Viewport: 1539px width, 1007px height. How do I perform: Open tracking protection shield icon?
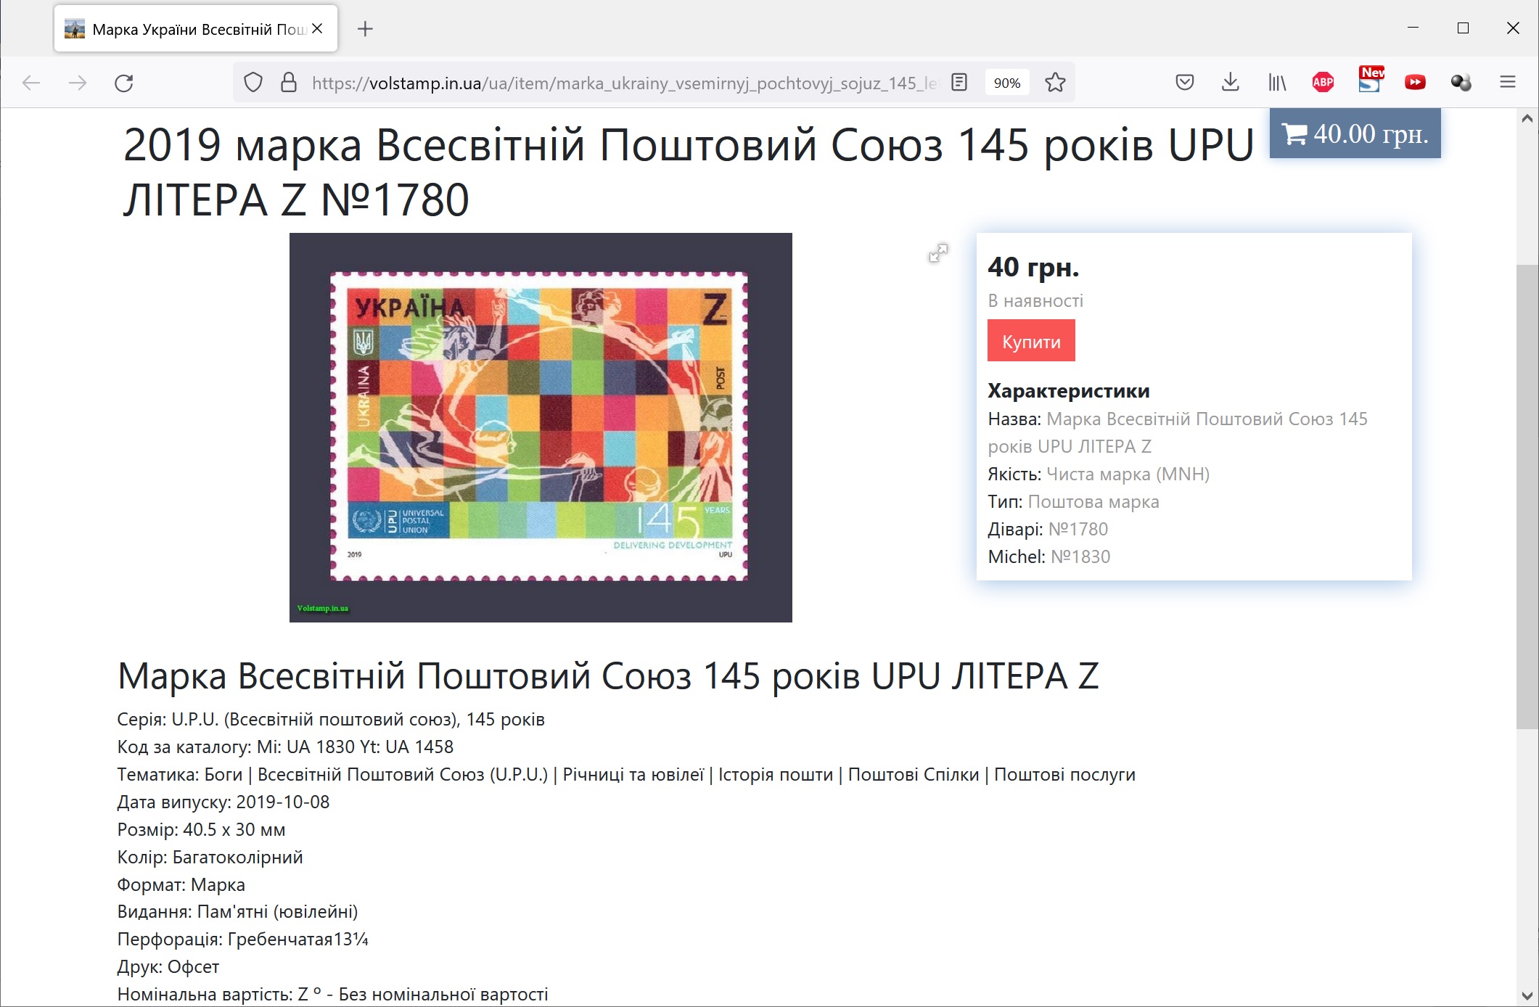(253, 83)
